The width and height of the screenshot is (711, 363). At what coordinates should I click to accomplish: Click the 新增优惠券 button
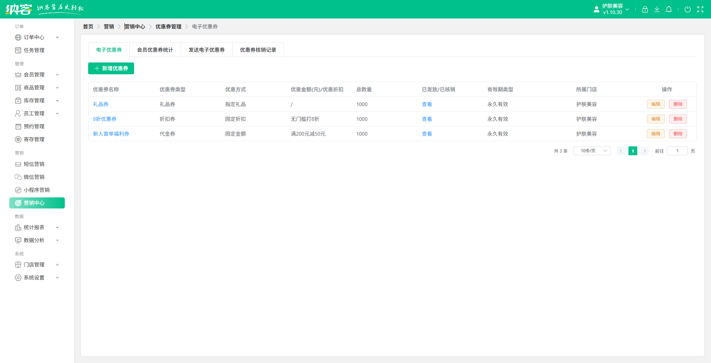111,68
